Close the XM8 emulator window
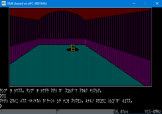Viewport: 162px width, 114px height. pyautogui.click(x=157, y=3)
